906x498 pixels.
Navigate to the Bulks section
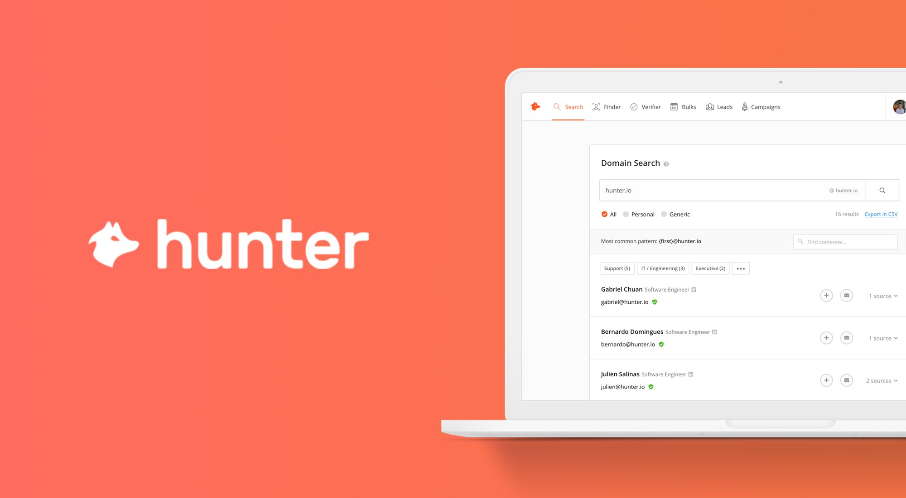pyautogui.click(x=683, y=107)
